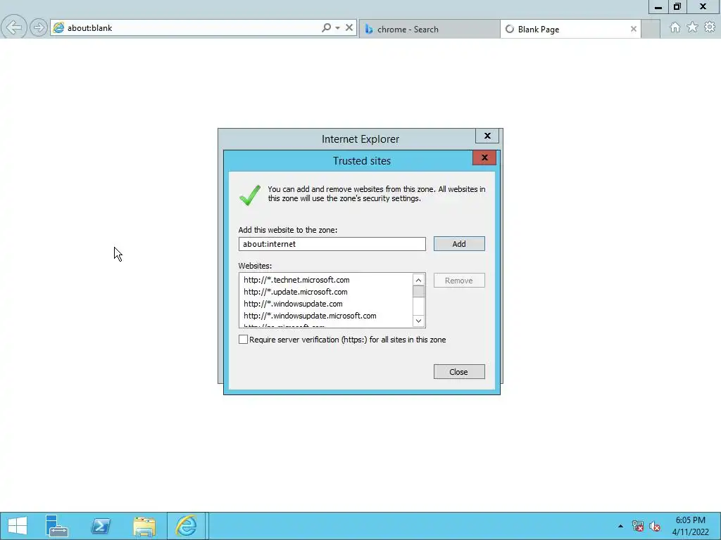Screen dimensions: 721x540
Task: Select http://*.update.microsoft.com in Websites list
Action: click(x=296, y=292)
